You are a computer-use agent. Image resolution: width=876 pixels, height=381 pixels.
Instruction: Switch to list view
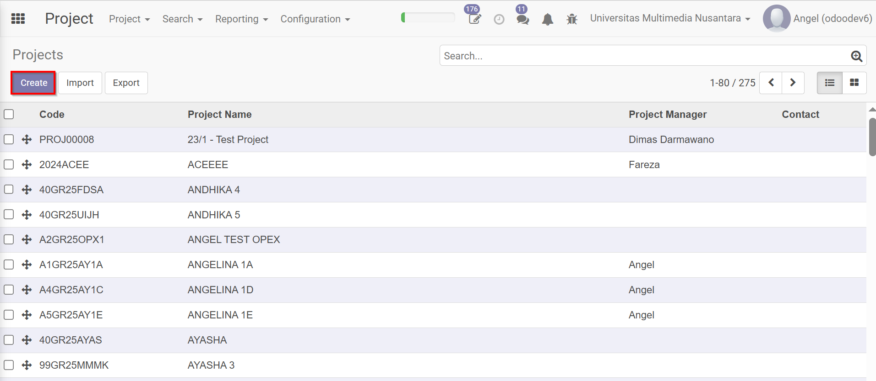(829, 83)
